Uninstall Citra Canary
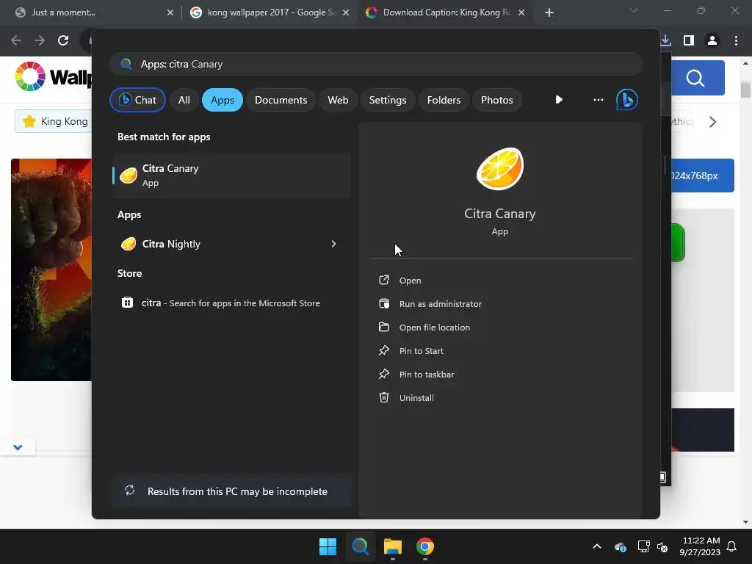 click(x=416, y=397)
